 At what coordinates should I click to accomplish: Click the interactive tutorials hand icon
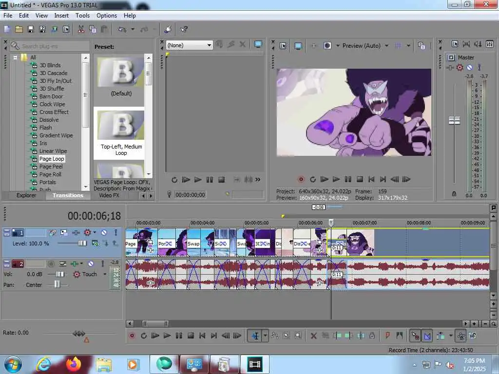pyautogui.click(x=168, y=29)
